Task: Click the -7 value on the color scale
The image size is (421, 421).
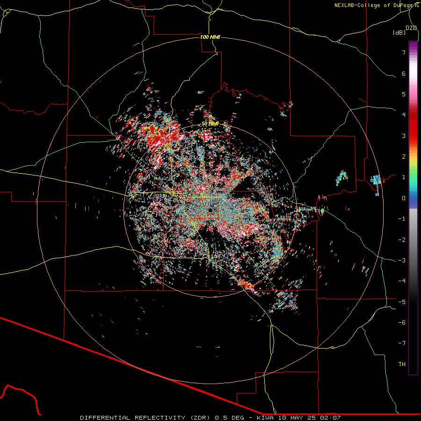Action: [x=402, y=343]
